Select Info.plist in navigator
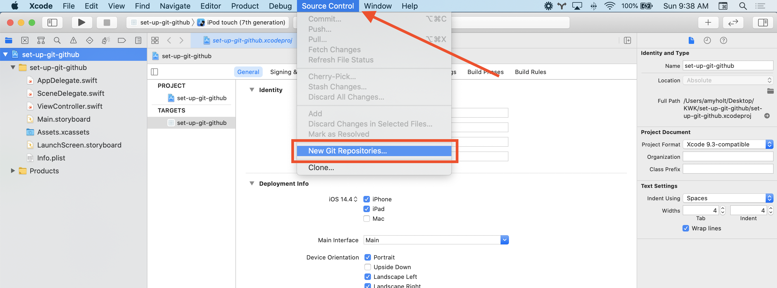This screenshot has height=288, width=777. [51, 158]
